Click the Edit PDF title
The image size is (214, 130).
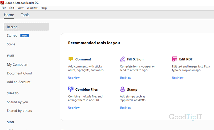[186, 59]
